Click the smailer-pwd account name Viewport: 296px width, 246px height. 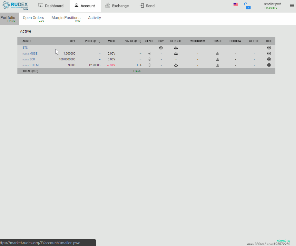click(272, 4)
